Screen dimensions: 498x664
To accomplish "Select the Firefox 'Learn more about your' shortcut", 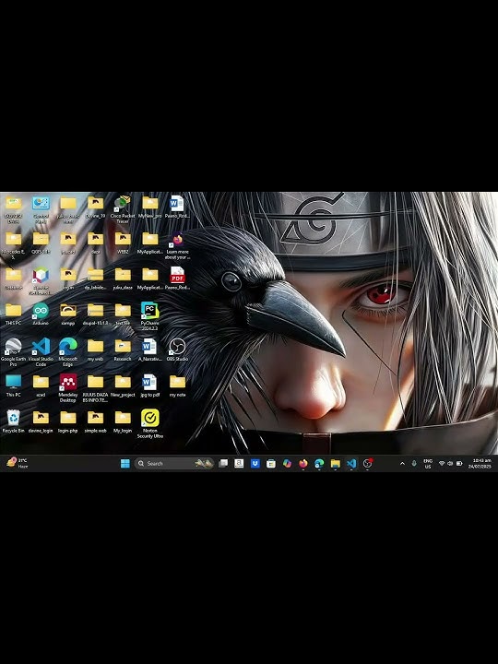I will pyautogui.click(x=177, y=245).
